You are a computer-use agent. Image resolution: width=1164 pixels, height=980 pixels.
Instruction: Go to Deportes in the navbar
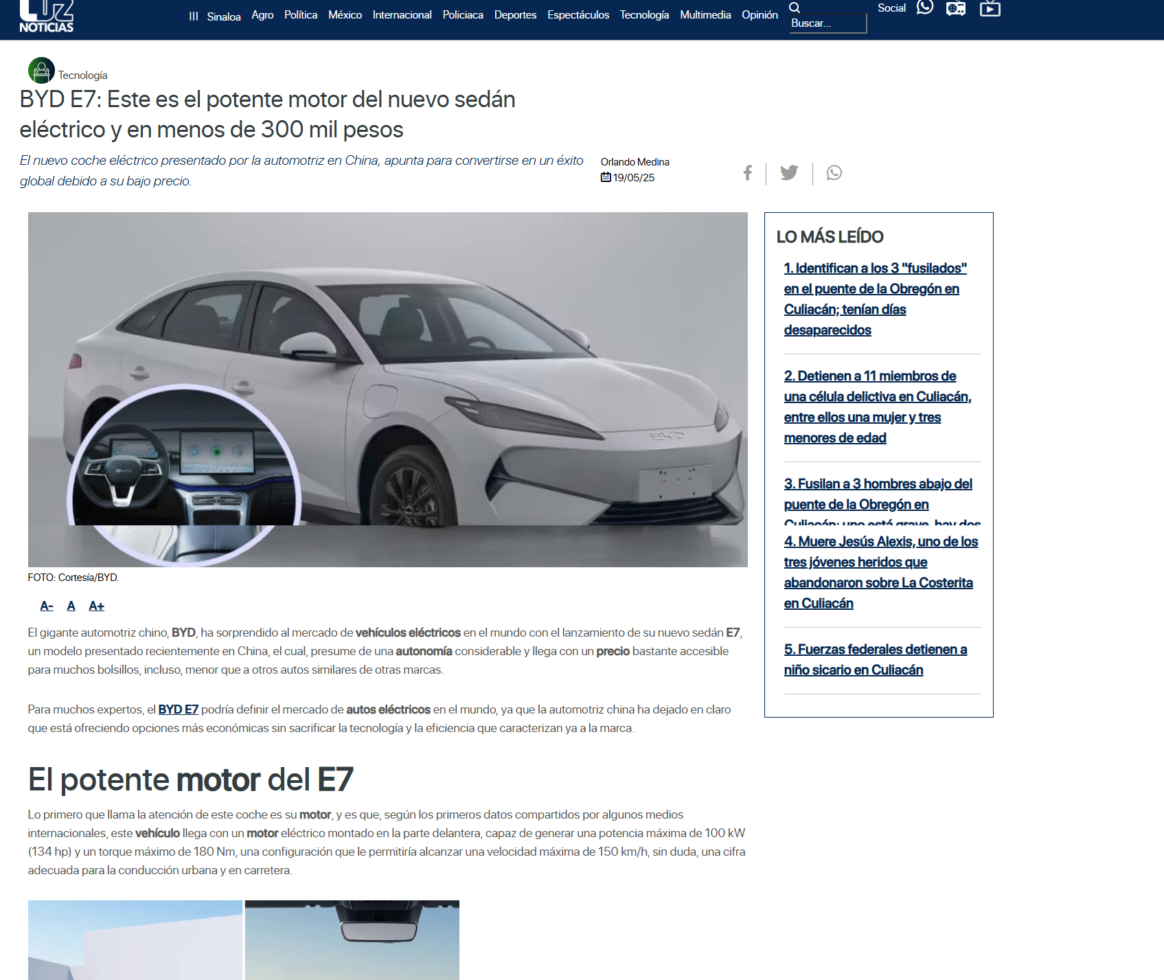515,14
